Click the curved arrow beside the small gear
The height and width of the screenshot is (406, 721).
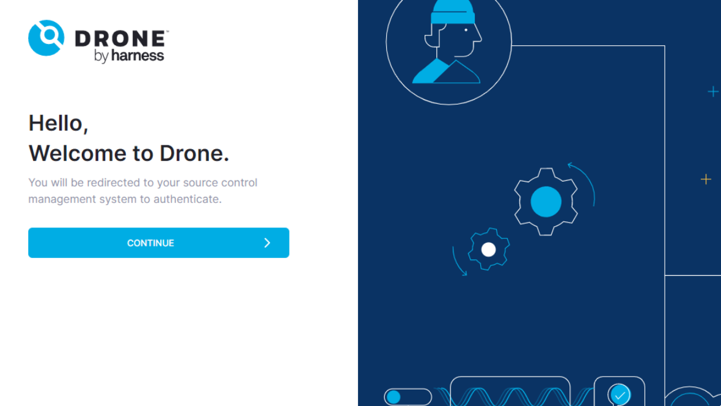[x=458, y=262]
